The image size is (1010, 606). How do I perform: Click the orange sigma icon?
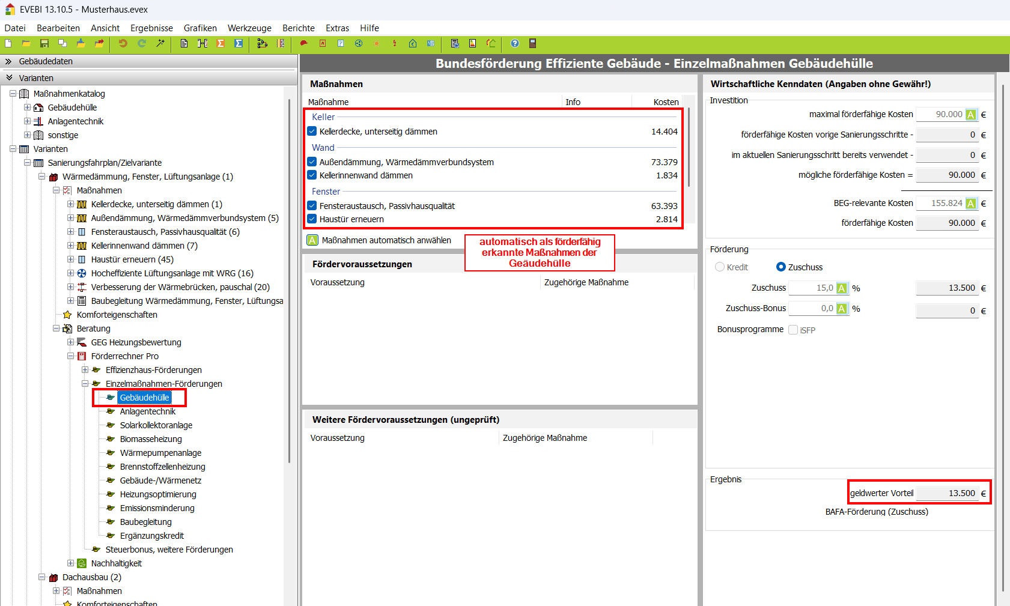point(221,43)
